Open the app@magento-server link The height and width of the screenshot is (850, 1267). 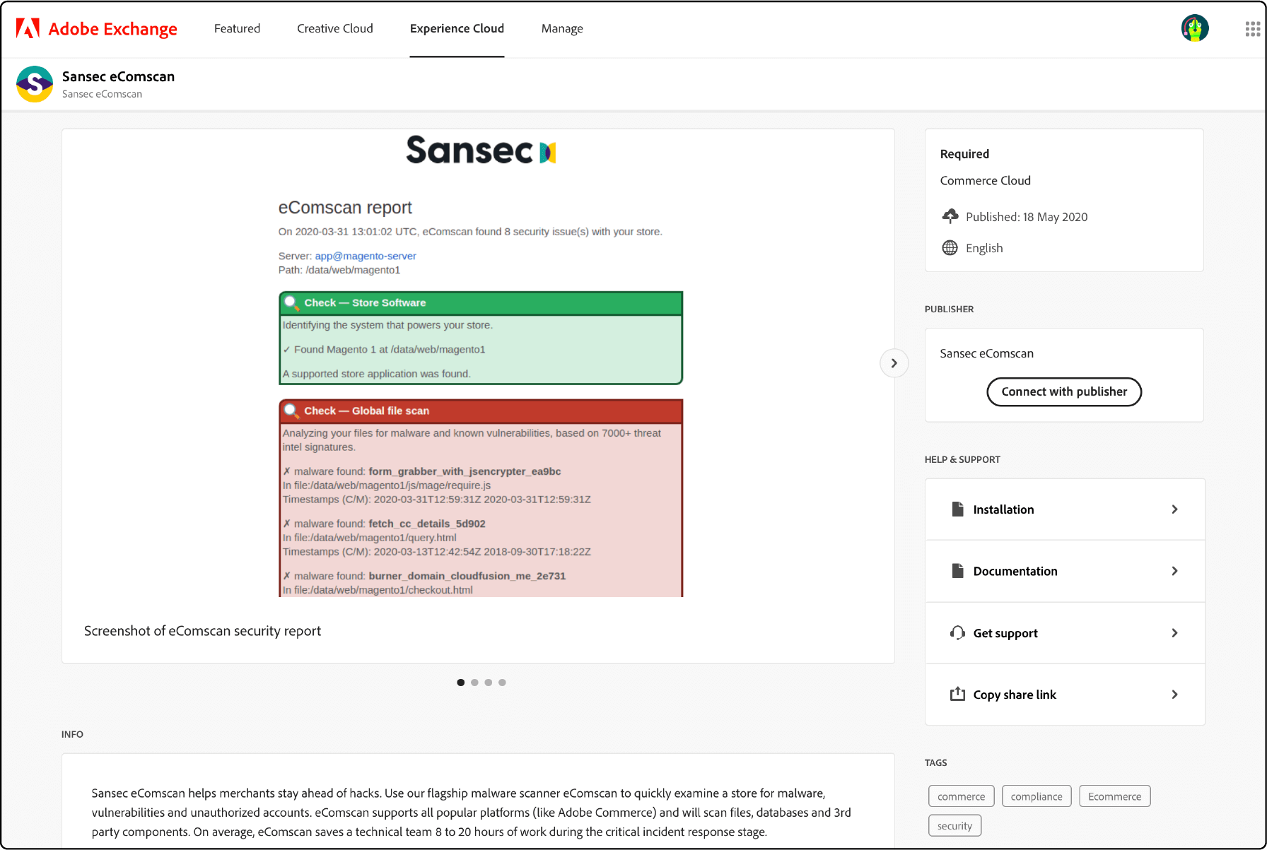(x=366, y=256)
